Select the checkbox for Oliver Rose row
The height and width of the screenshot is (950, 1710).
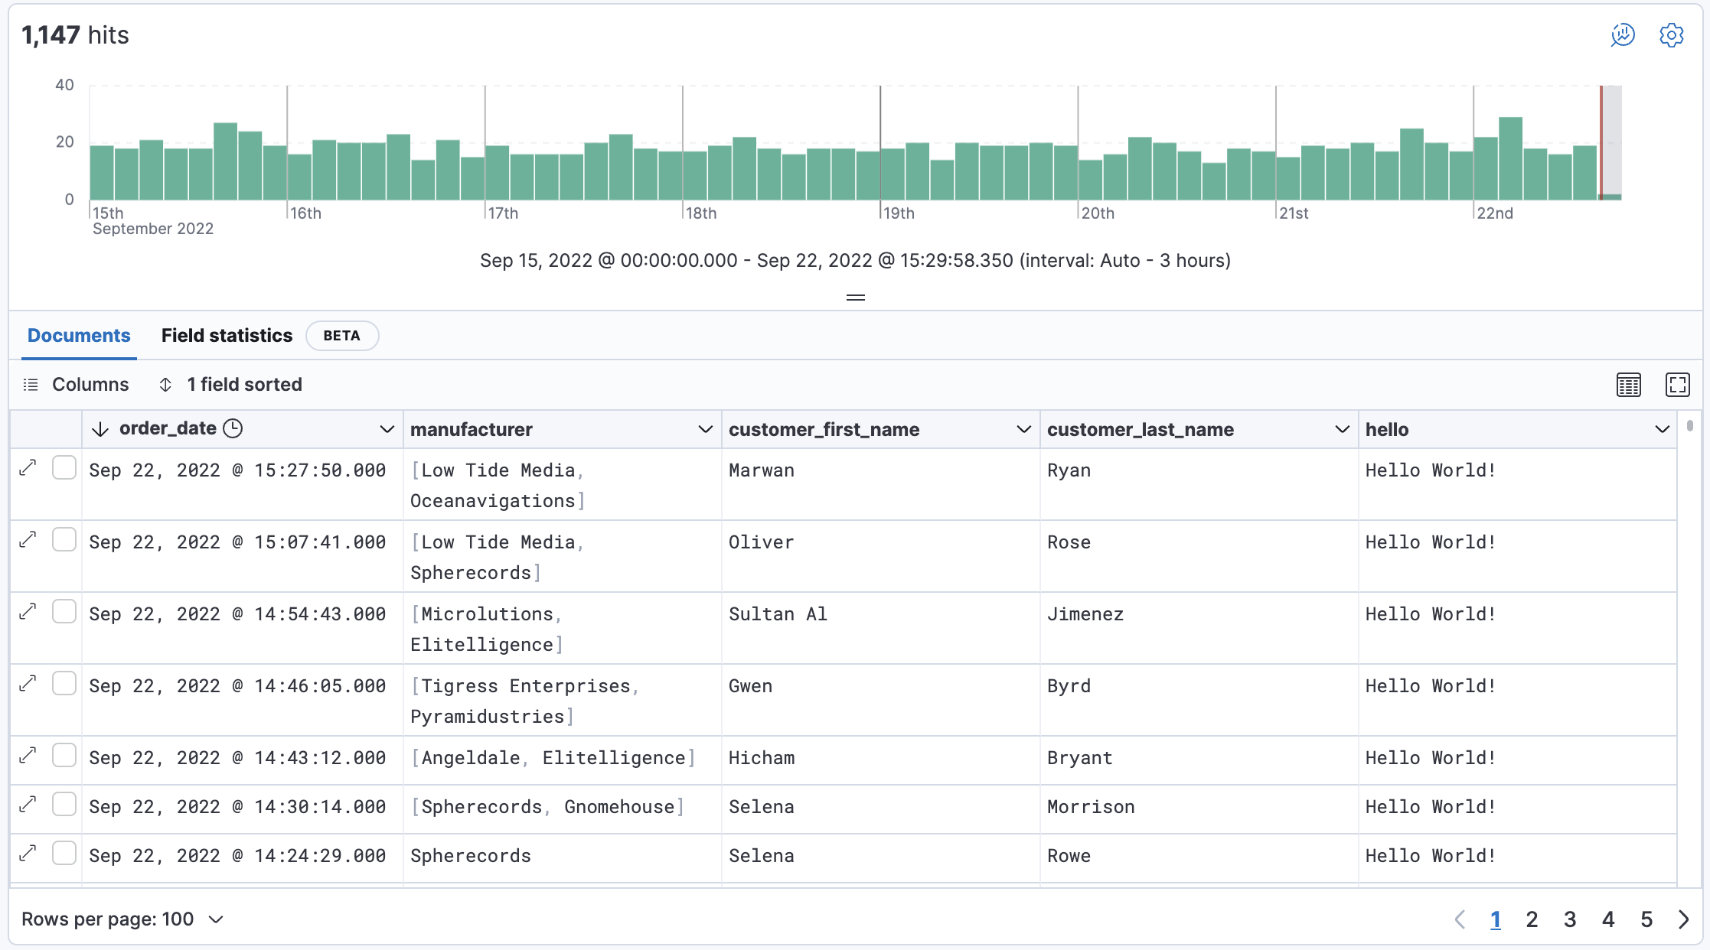[64, 540]
